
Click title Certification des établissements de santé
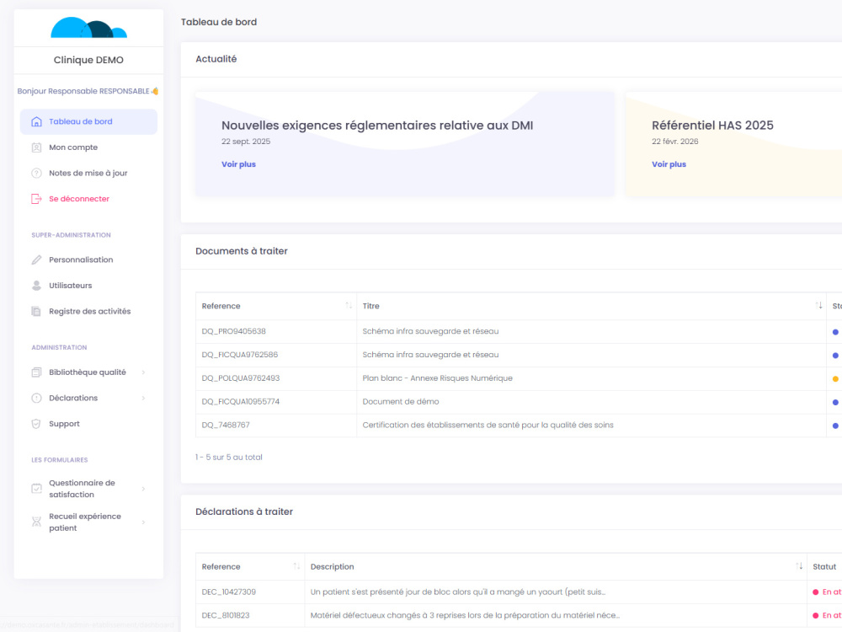(x=488, y=425)
